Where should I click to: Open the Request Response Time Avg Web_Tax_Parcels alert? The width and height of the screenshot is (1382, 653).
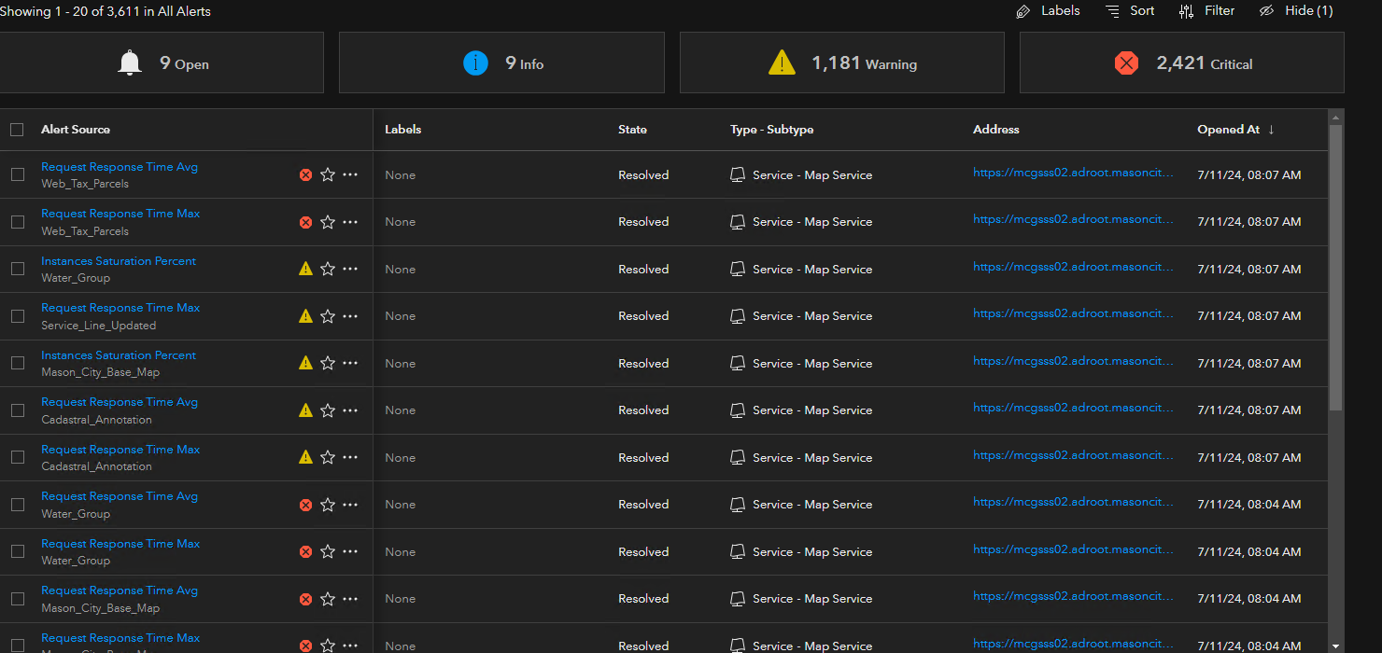click(x=119, y=166)
